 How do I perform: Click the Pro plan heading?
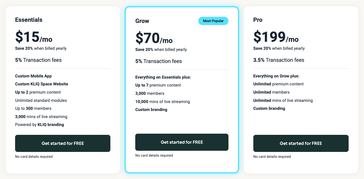click(258, 20)
